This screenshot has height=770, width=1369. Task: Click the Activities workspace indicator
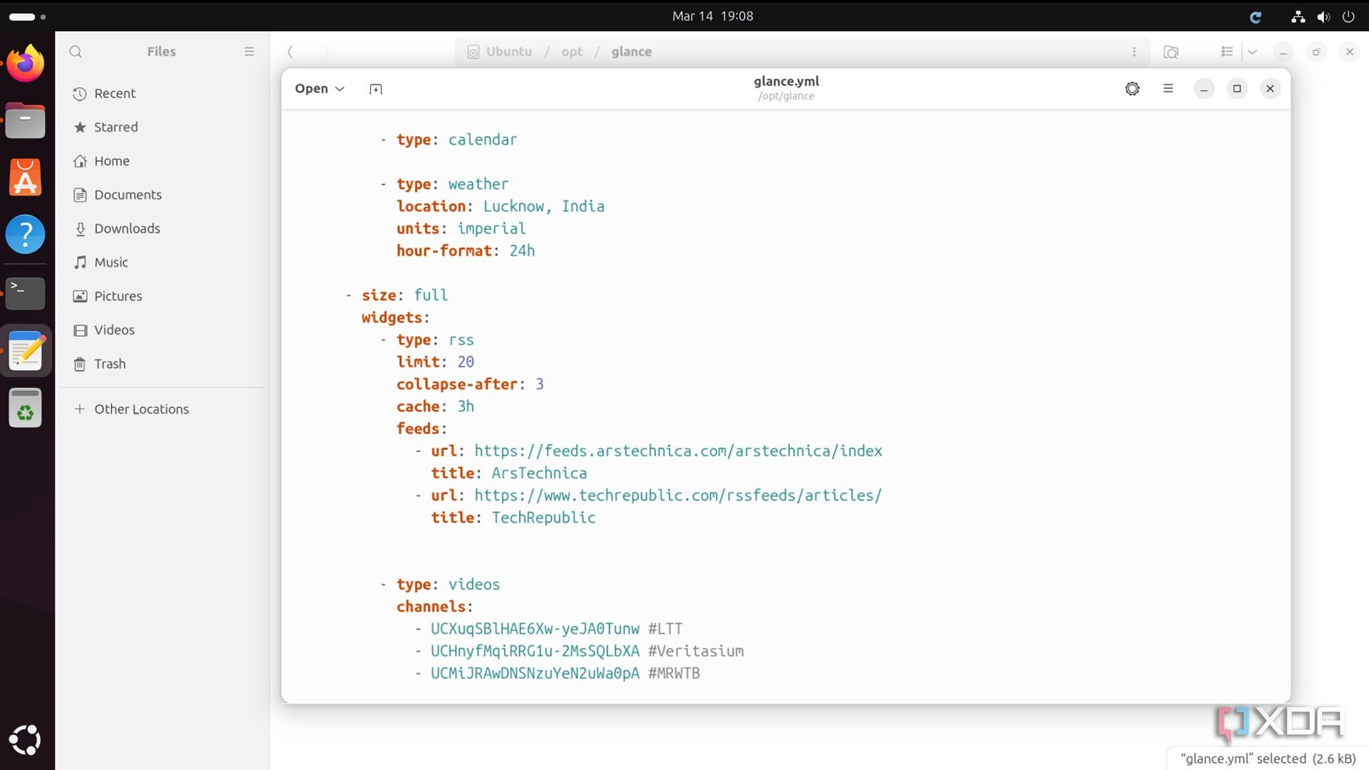click(27, 16)
